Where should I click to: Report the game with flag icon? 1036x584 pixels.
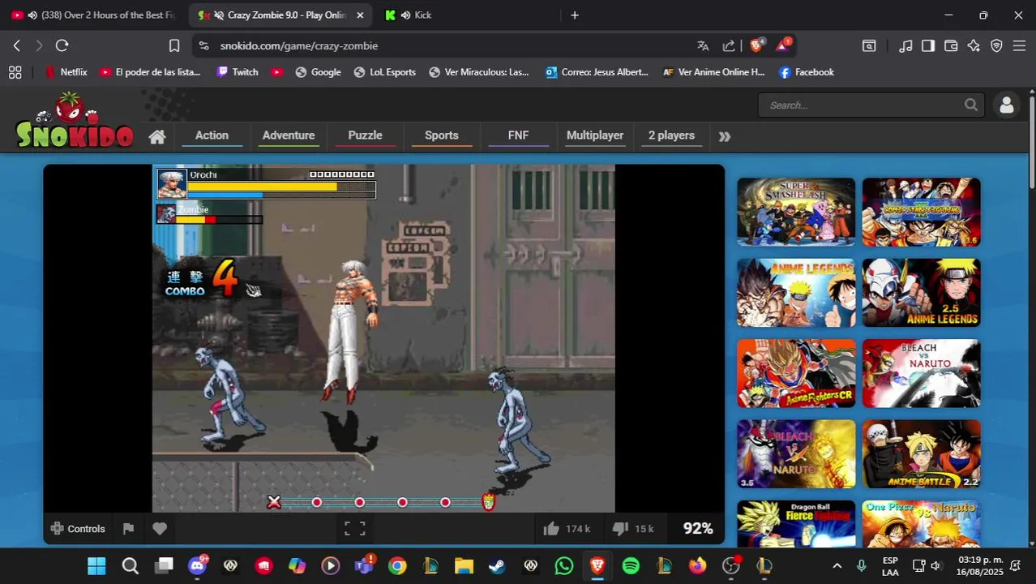128,529
